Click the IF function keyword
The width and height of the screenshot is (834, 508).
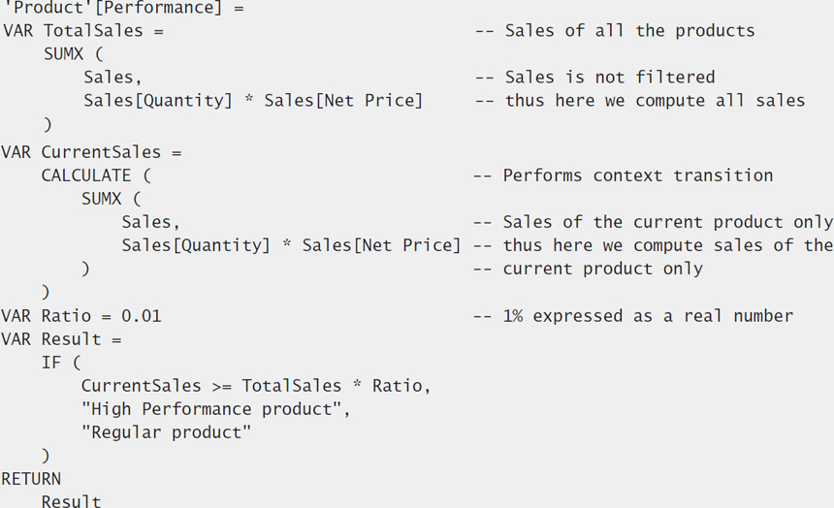point(50,363)
